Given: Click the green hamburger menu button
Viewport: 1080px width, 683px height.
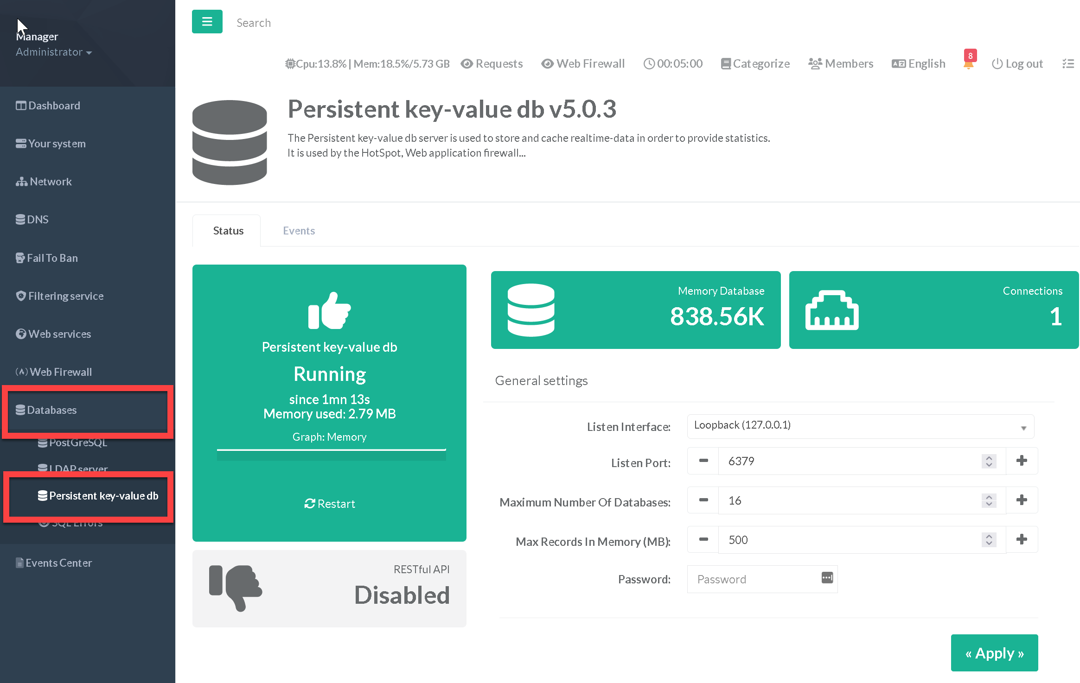Looking at the screenshot, I should pyautogui.click(x=207, y=22).
